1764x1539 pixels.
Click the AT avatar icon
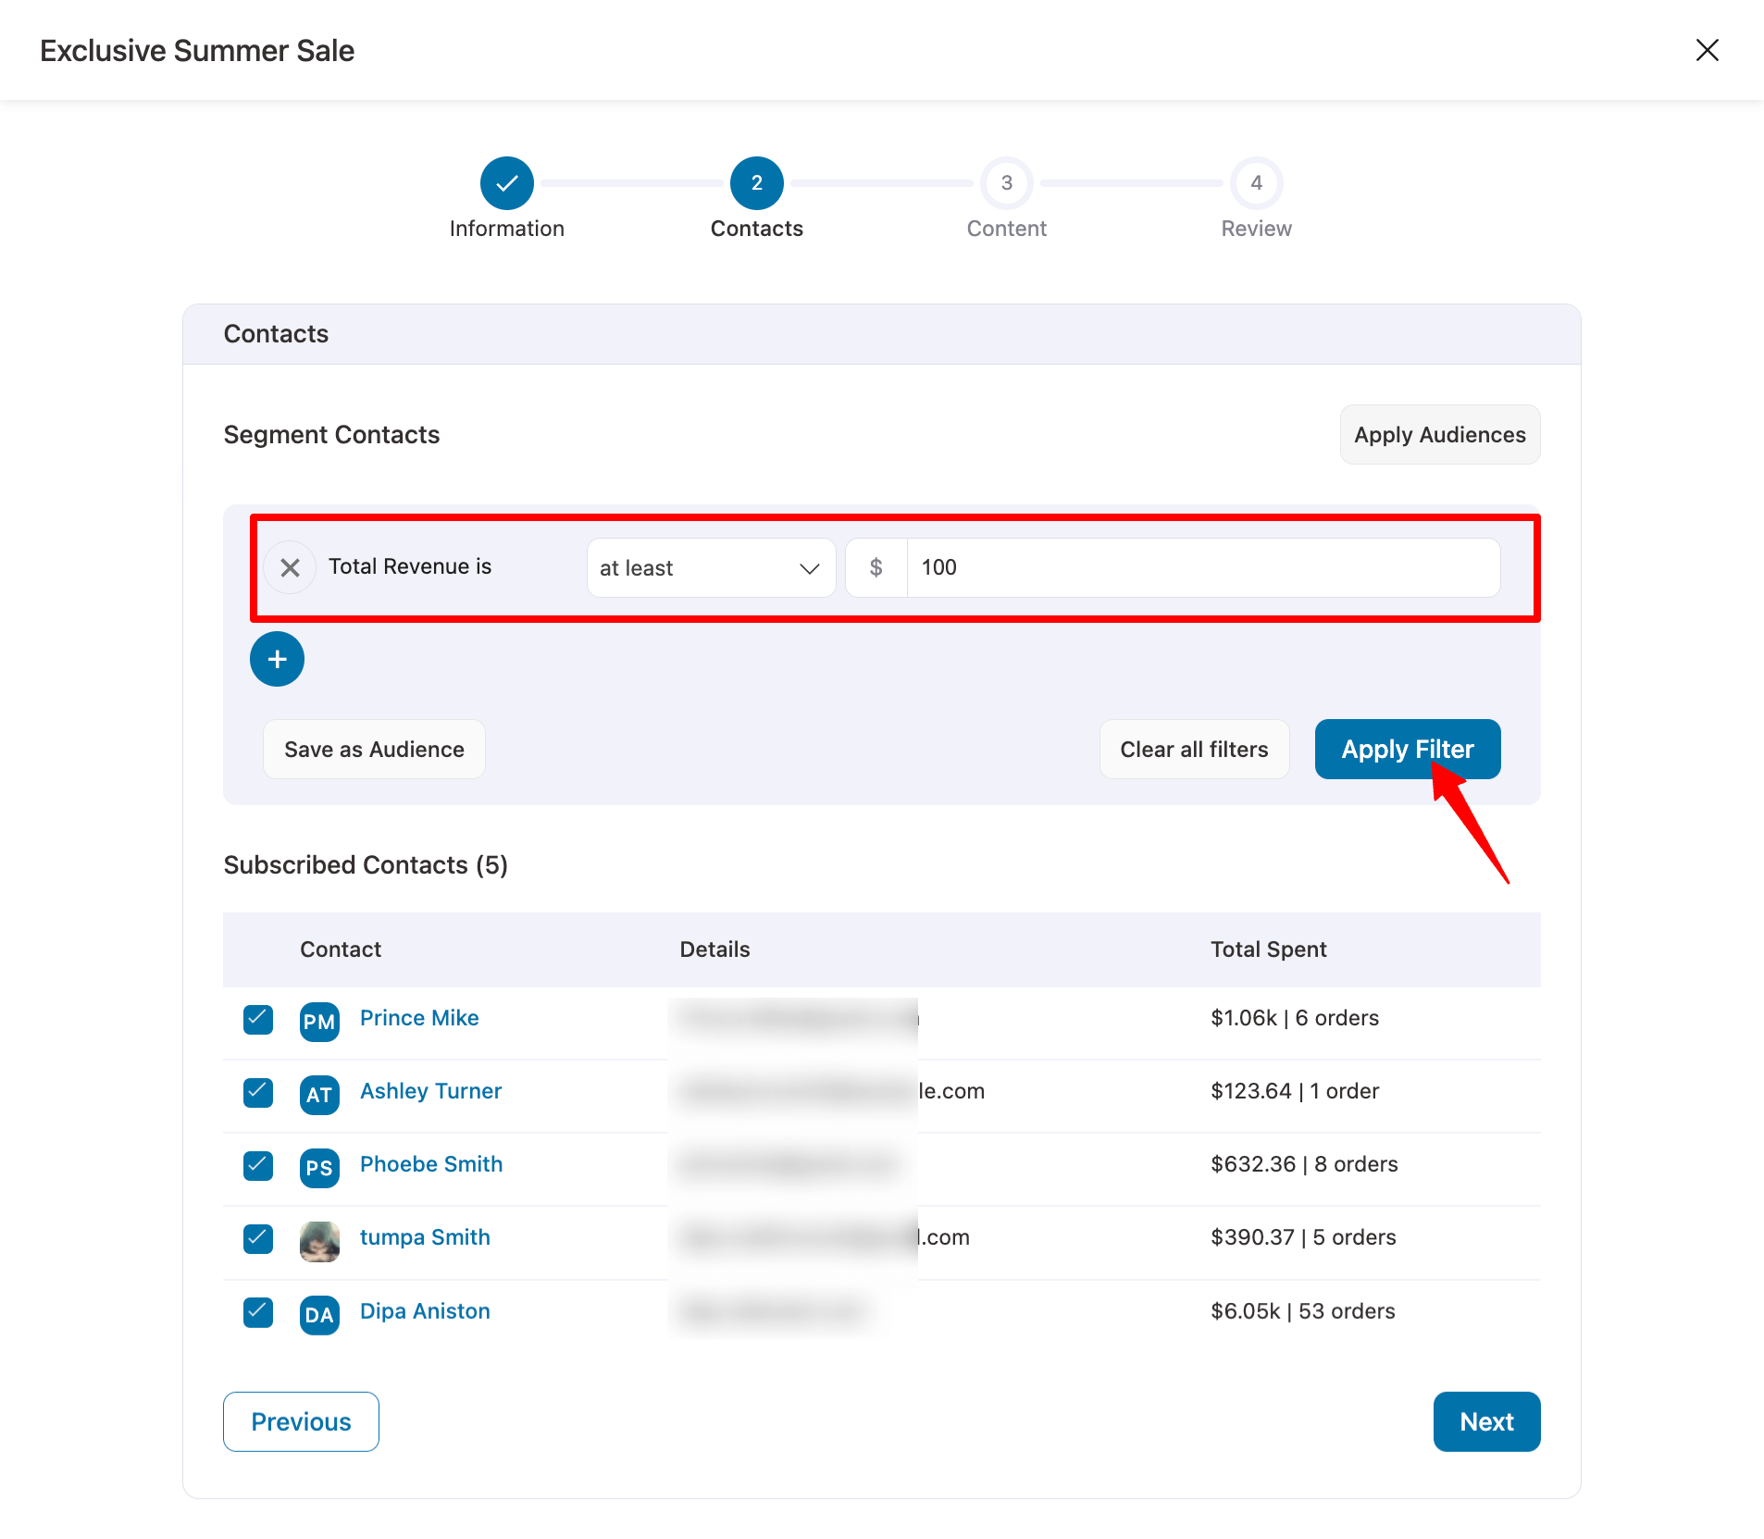pos(319,1095)
